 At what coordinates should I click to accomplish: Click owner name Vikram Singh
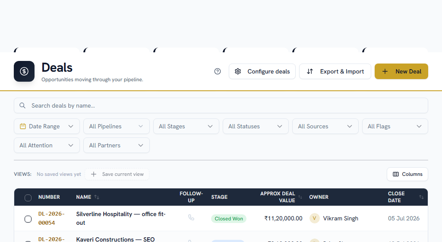tap(341, 218)
